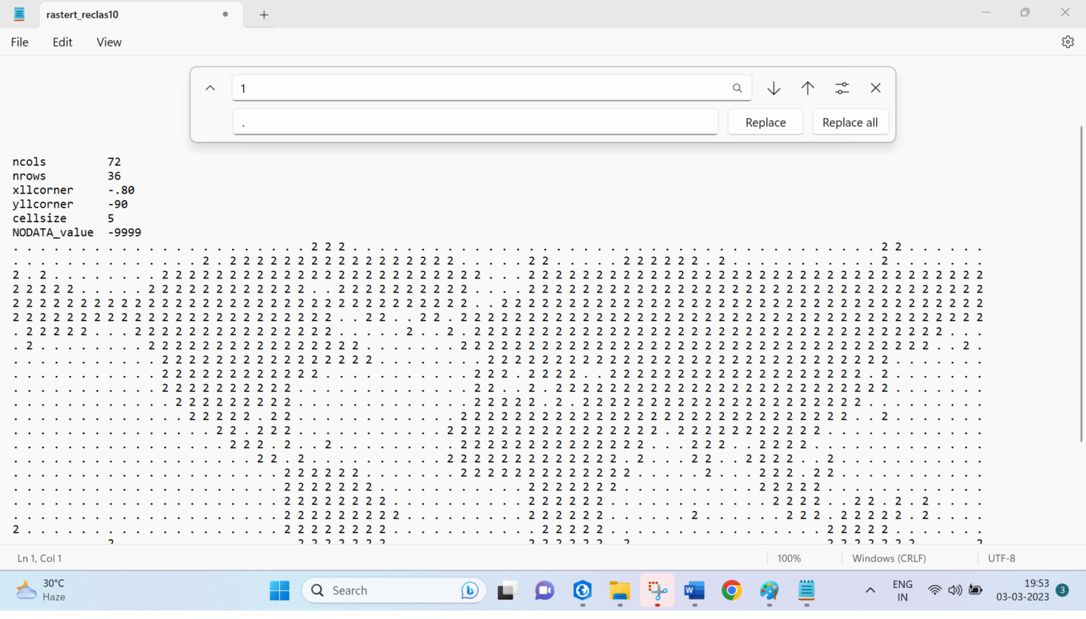Open Notepad settings via the gear icon
The width and height of the screenshot is (1086, 619).
[x=1068, y=42]
